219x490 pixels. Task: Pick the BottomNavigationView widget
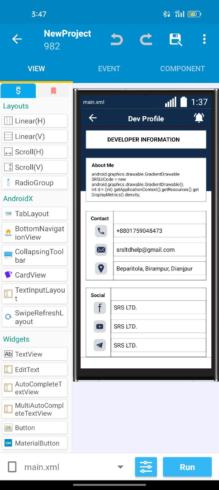click(34, 232)
